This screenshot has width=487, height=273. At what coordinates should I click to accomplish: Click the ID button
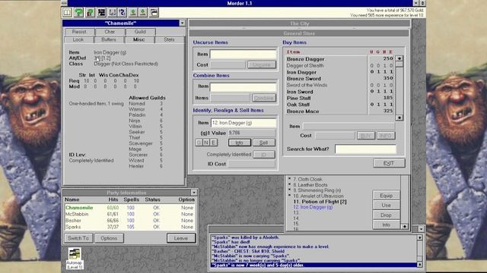[264, 155]
